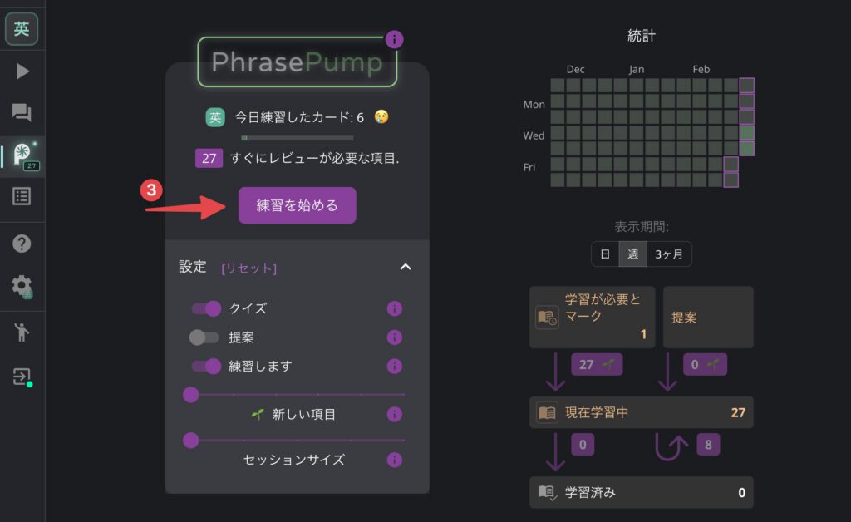Adjust the 新しい項目 slider handle
Image resolution: width=851 pixels, height=522 pixels.
coord(192,396)
